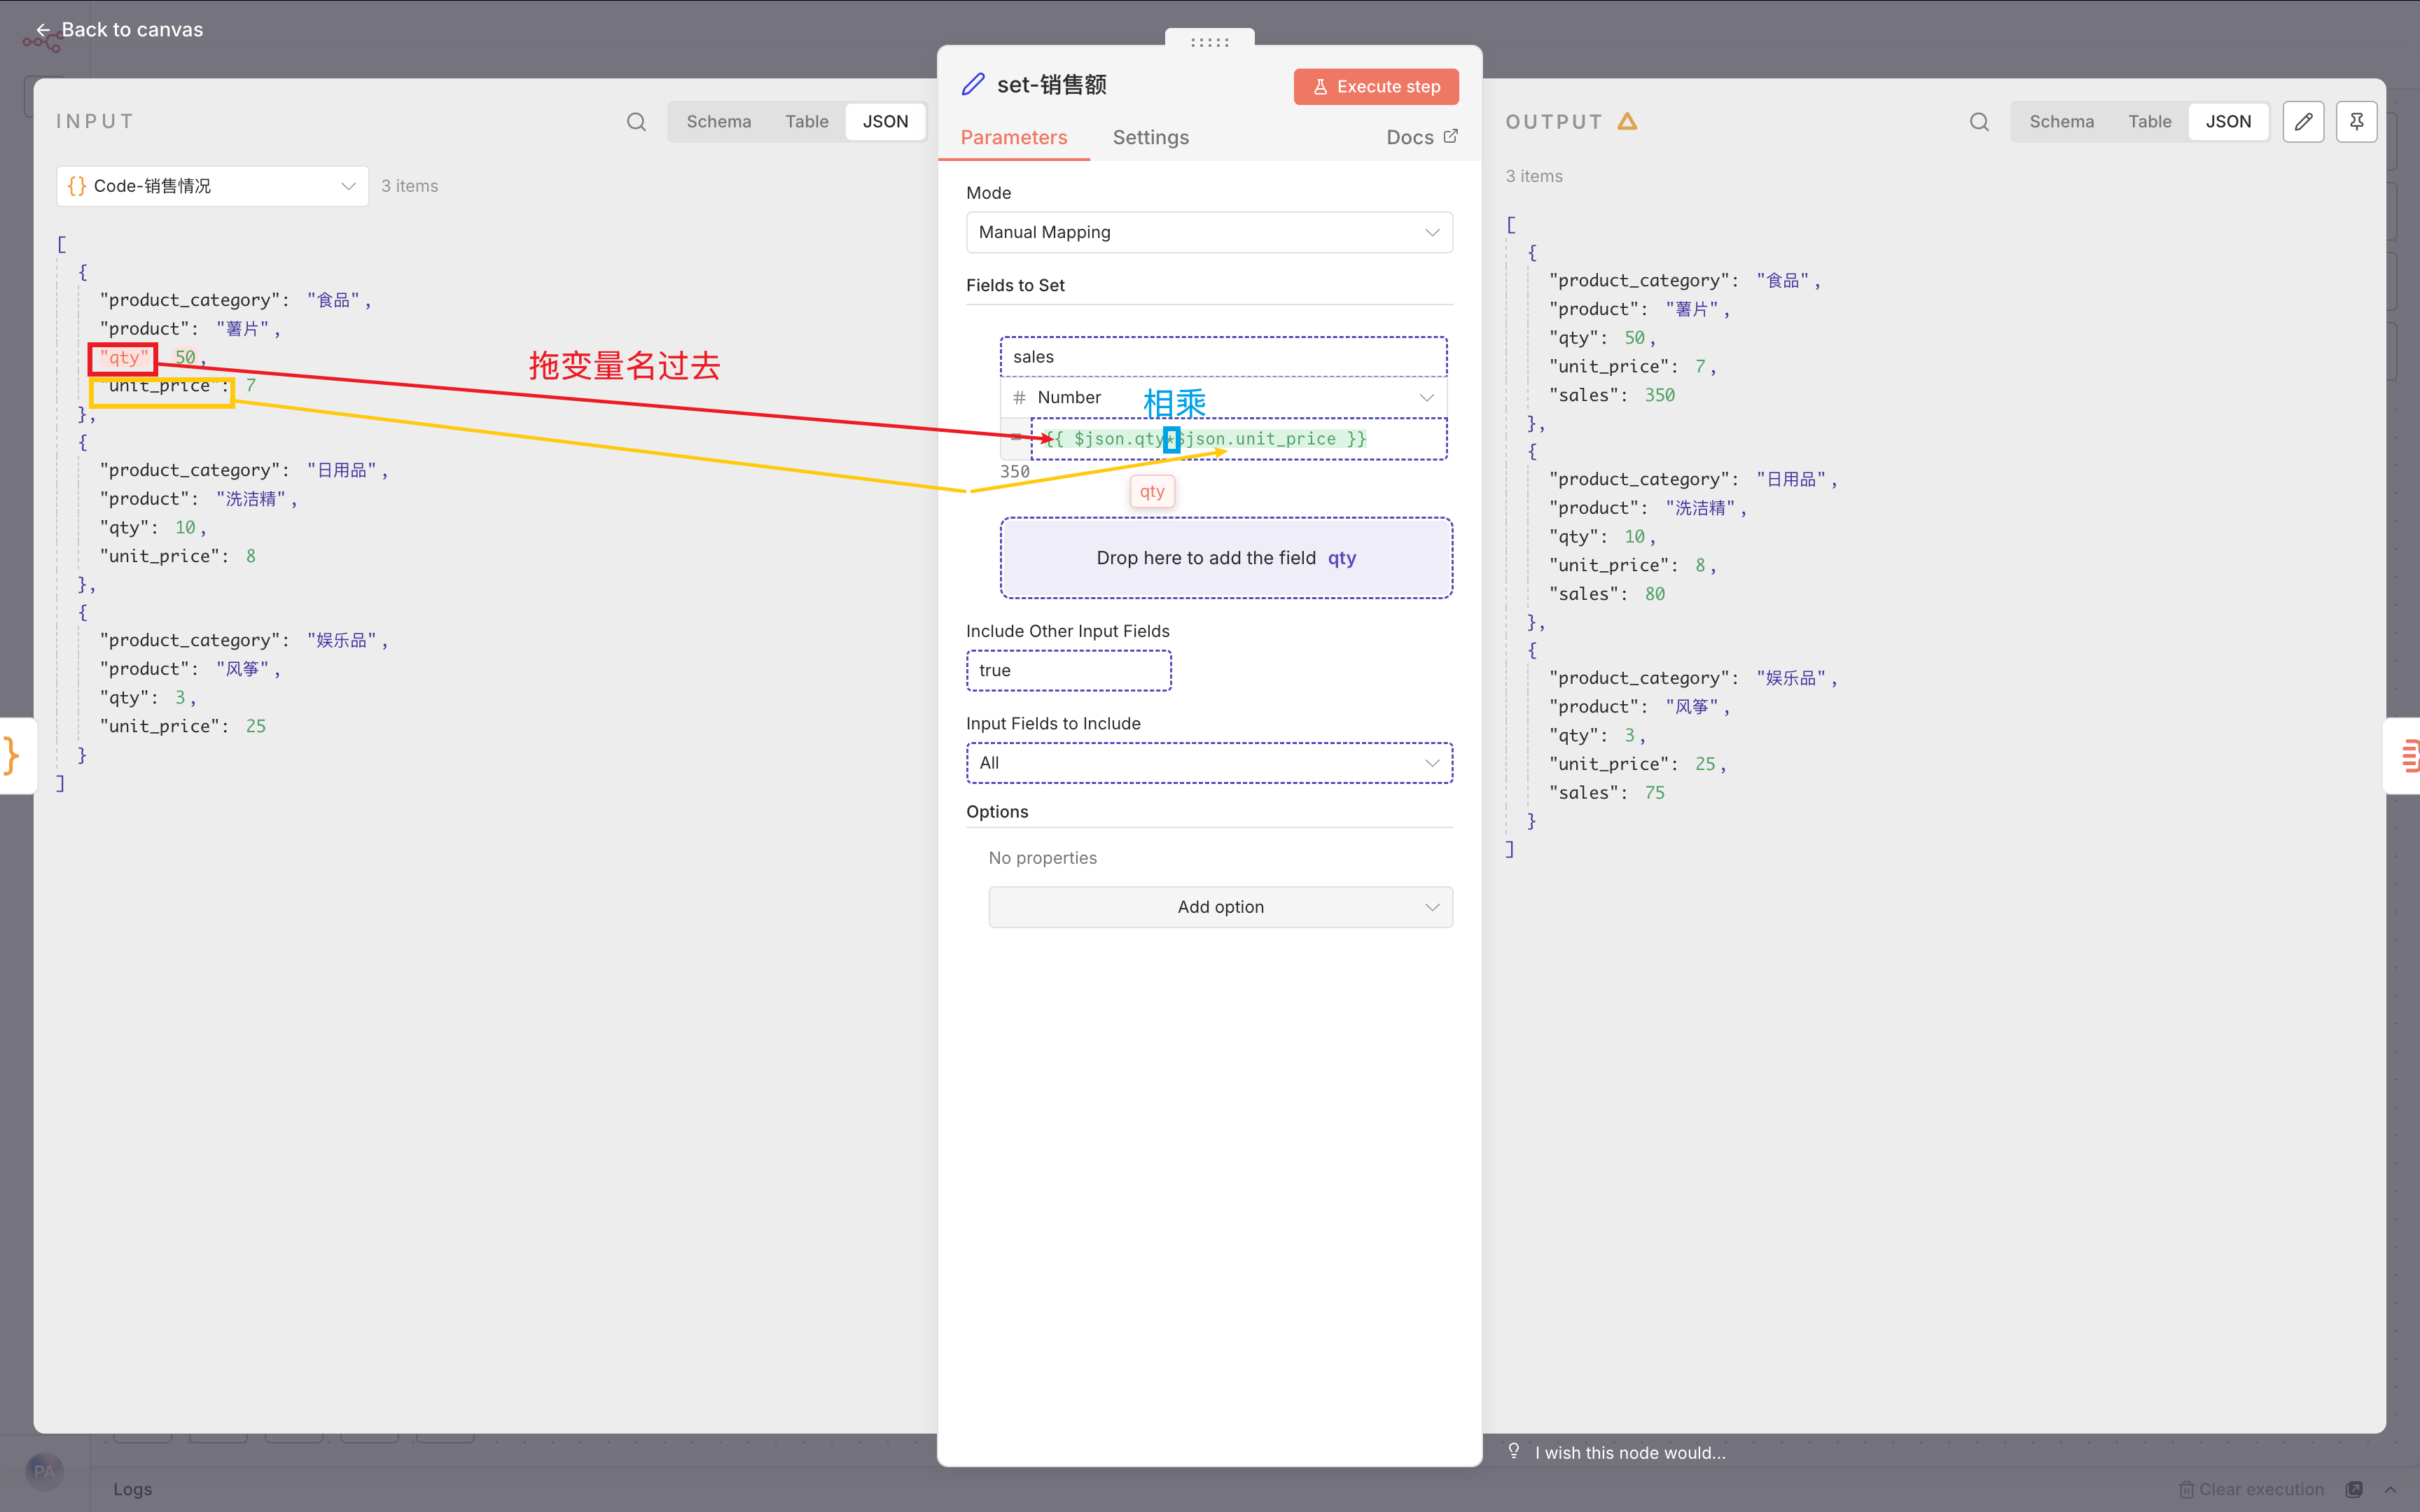Open the Docs link

1421,138
